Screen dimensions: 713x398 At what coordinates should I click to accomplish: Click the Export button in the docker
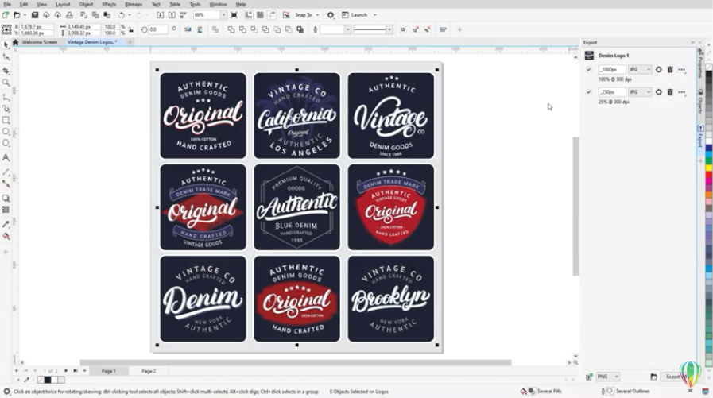pos(675,377)
